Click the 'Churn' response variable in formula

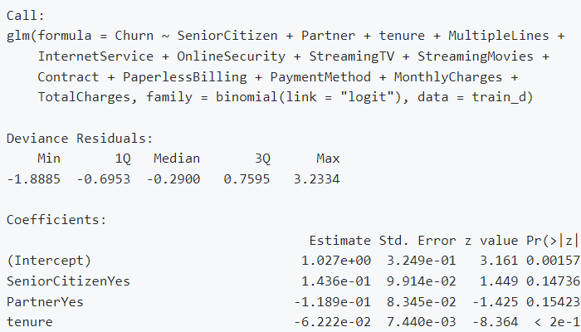pos(134,36)
